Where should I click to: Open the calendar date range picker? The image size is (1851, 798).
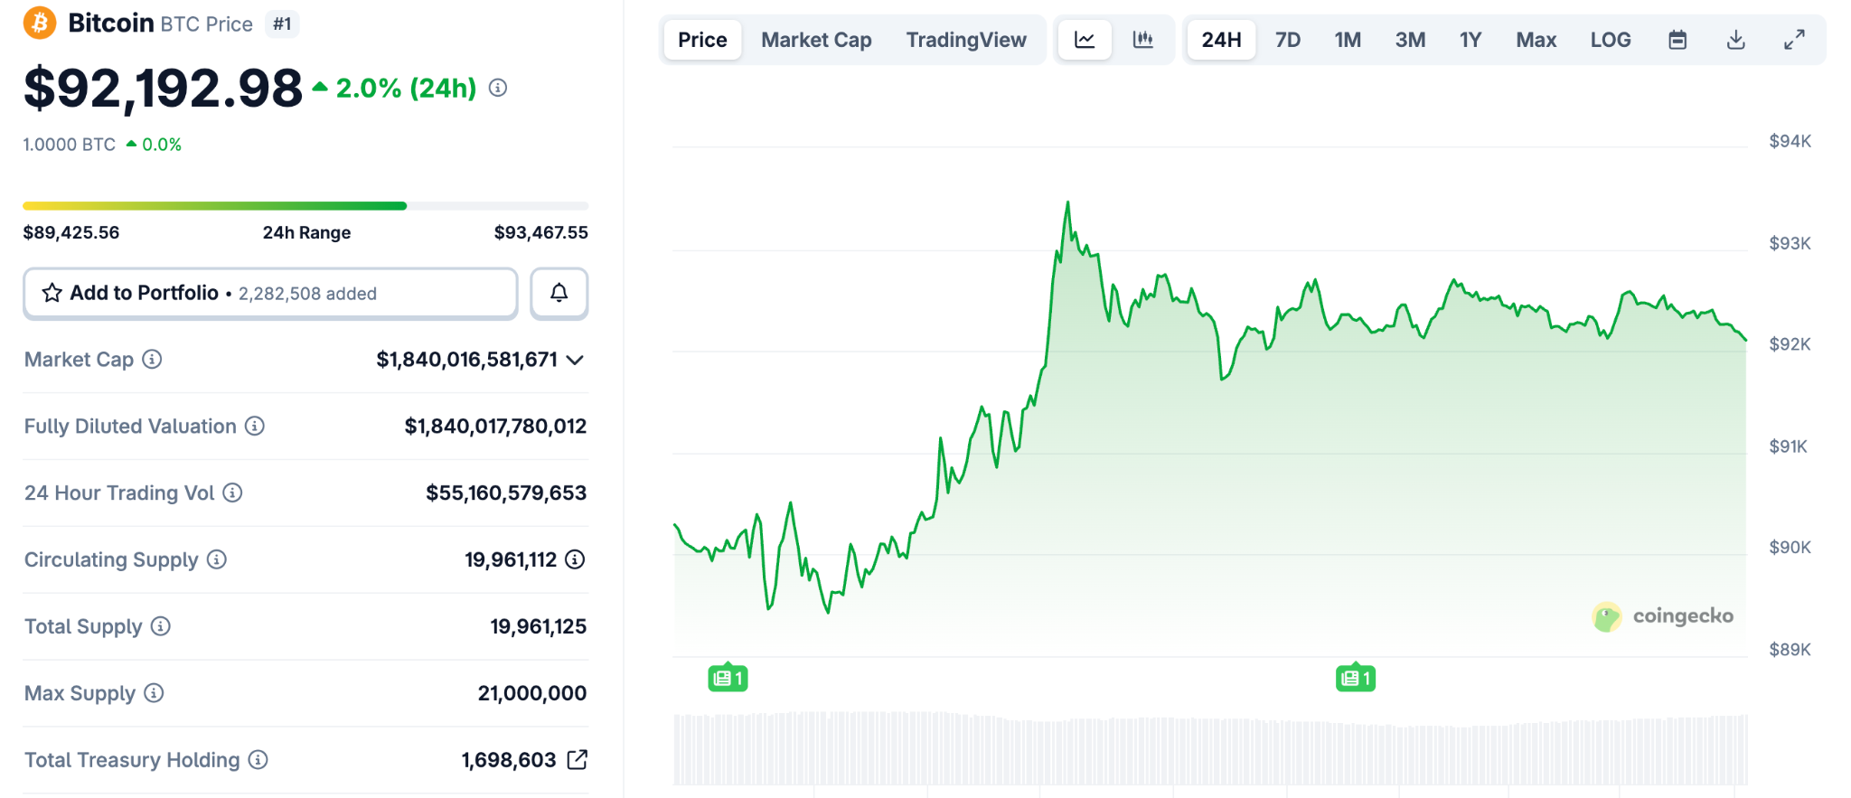click(1677, 40)
